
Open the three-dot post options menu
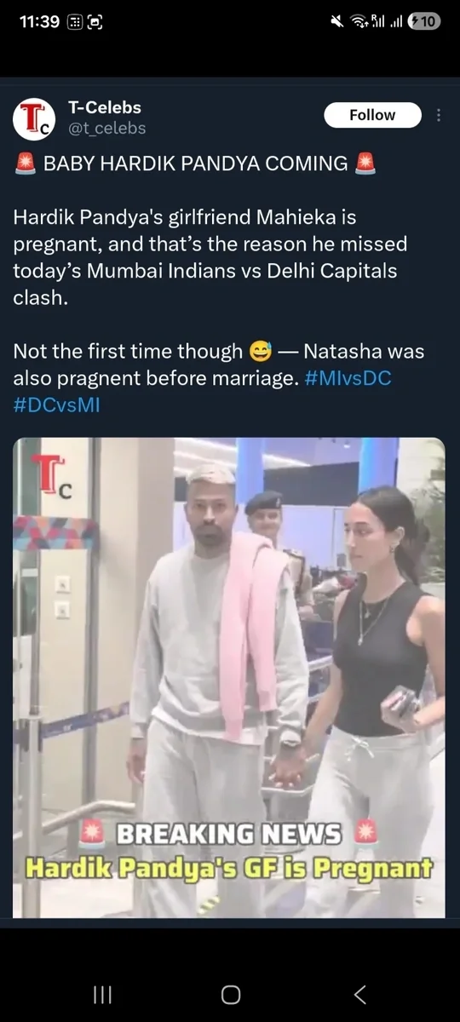point(438,115)
